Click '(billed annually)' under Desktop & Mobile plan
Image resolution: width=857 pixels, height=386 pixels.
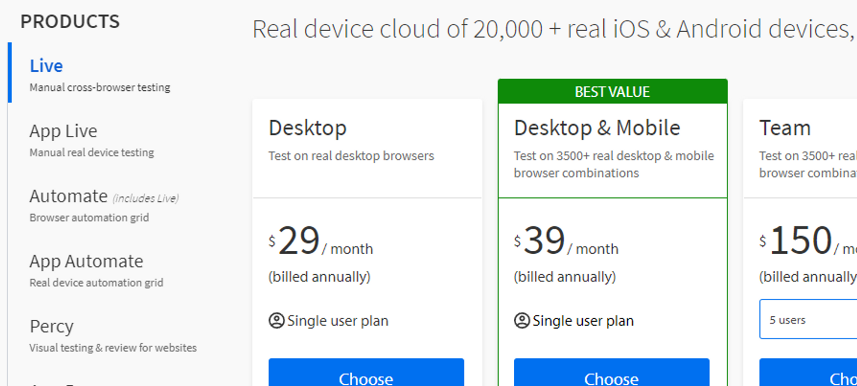point(565,277)
